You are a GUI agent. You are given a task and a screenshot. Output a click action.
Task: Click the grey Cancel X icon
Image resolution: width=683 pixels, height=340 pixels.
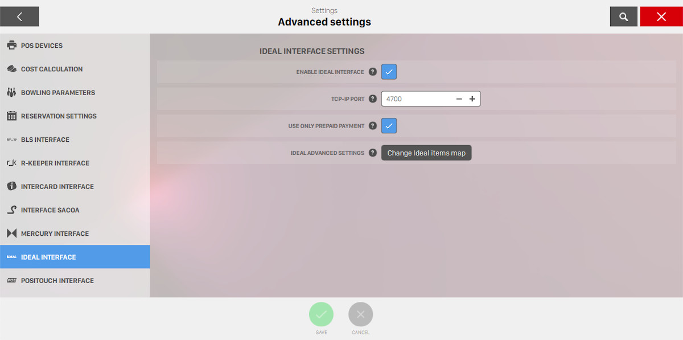tap(360, 314)
